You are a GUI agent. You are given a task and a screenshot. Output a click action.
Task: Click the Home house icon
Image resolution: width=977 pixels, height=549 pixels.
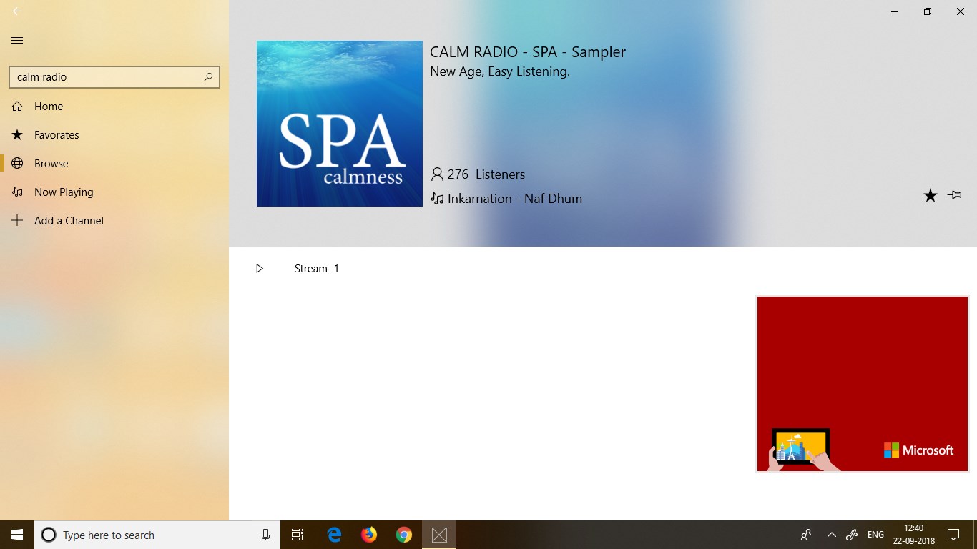point(17,106)
